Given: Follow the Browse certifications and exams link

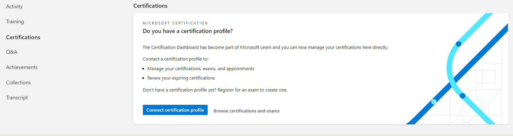Looking at the screenshot, I should coord(247,111).
